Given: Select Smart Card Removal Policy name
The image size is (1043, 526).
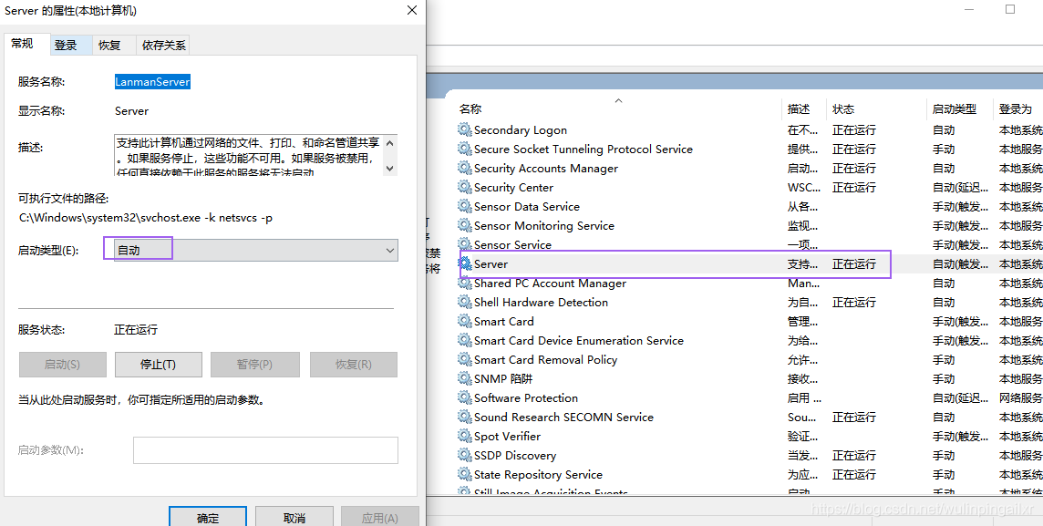Looking at the screenshot, I should pos(545,360).
